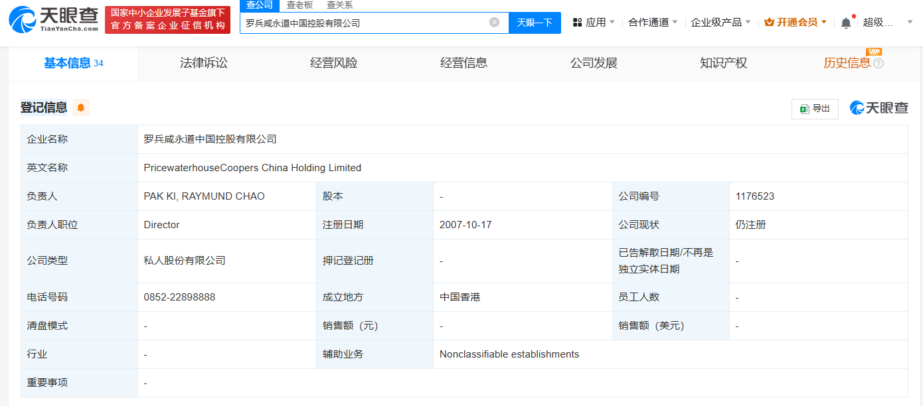Click inside the company search input field
Image resolution: width=923 pixels, height=406 pixels.
[365, 22]
